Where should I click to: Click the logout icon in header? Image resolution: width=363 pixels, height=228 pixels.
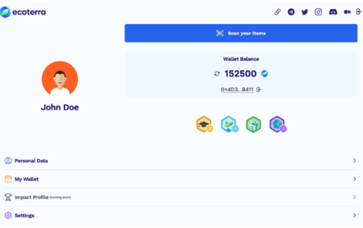click(359, 12)
